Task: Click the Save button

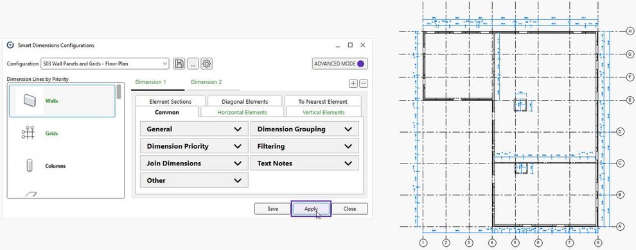Action: pyautogui.click(x=272, y=209)
